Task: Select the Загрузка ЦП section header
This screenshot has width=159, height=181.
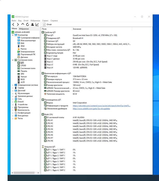Action: tap(49, 147)
